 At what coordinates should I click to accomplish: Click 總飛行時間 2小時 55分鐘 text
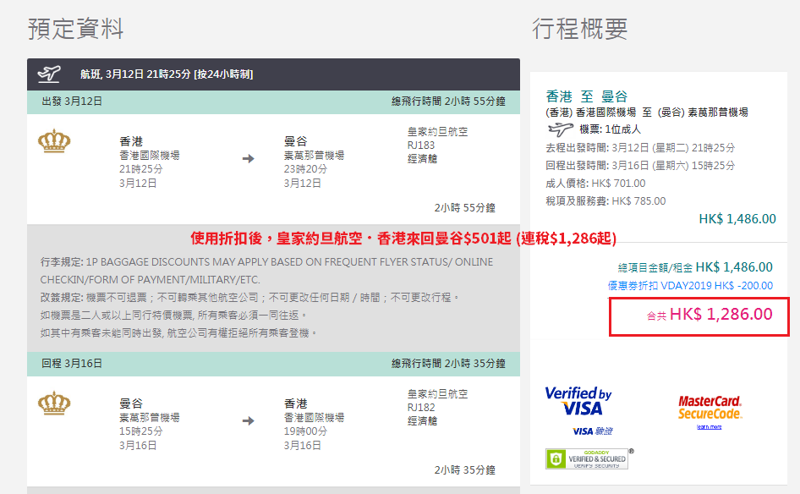point(448,102)
